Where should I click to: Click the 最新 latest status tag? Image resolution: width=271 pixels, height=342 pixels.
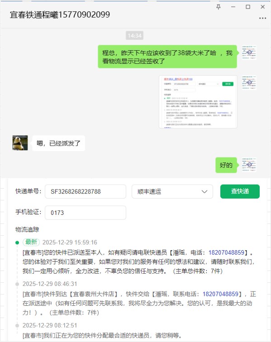pyautogui.click(x=31, y=242)
